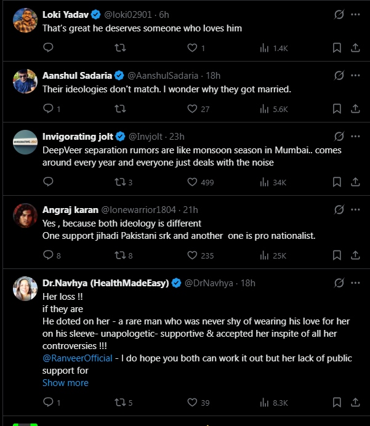Open Aanshul Sadaria's profile name
Screen dimensions: 370x426
[x=77, y=75]
